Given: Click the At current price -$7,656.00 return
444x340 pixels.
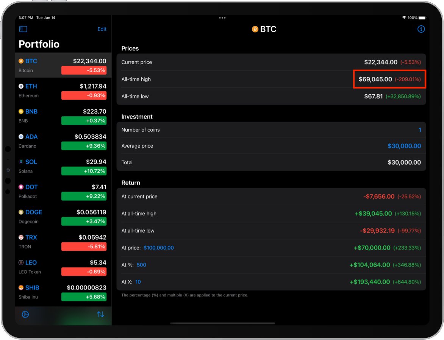Looking at the screenshot, I should tap(378, 197).
